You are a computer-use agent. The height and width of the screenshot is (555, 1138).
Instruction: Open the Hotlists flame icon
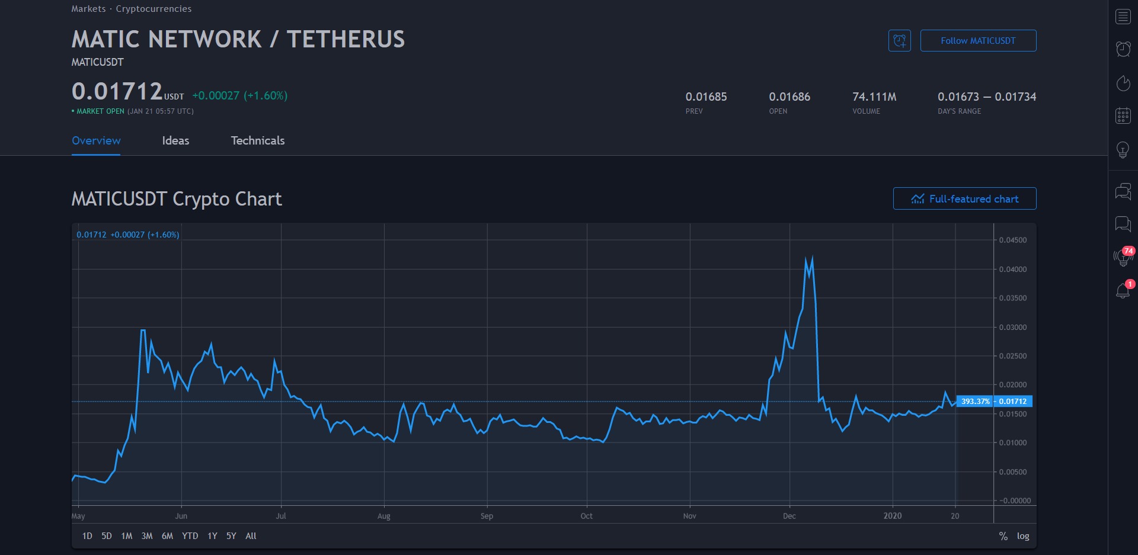point(1123,83)
